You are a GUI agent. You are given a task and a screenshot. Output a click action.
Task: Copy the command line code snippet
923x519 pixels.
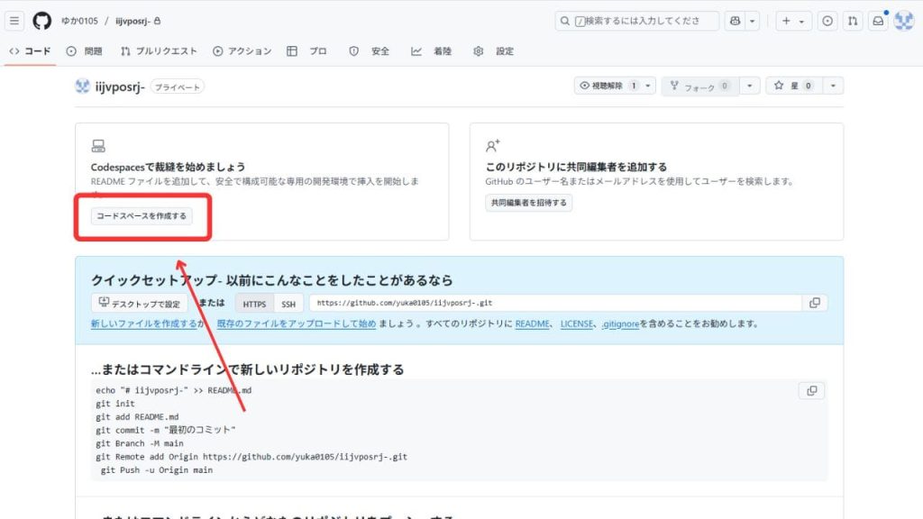click(811, 391)
